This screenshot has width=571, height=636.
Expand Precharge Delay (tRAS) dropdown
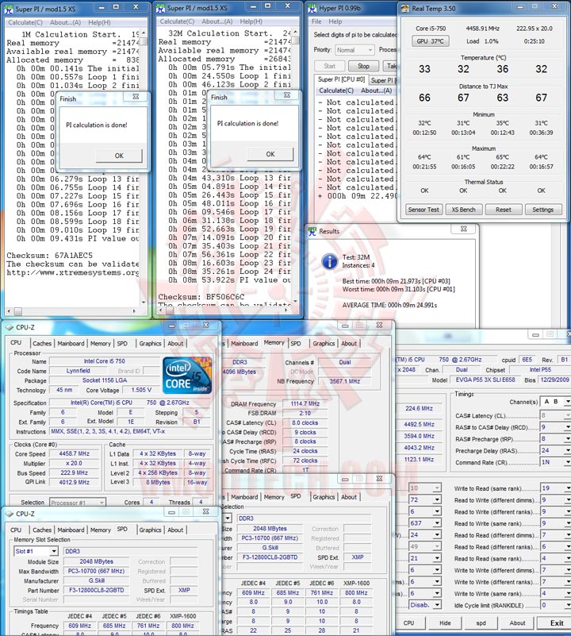(x=567, y=451)
